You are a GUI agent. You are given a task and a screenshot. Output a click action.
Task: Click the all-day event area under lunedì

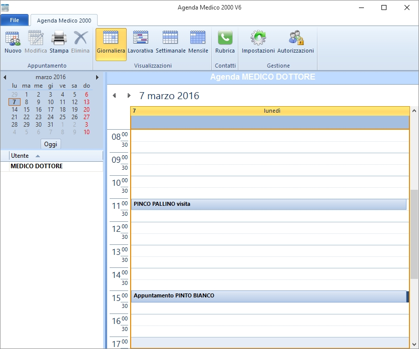point(270,122)
